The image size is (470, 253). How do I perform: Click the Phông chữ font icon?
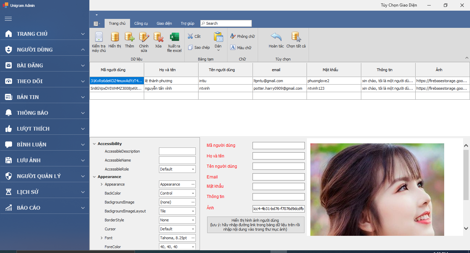click(234, 36)
